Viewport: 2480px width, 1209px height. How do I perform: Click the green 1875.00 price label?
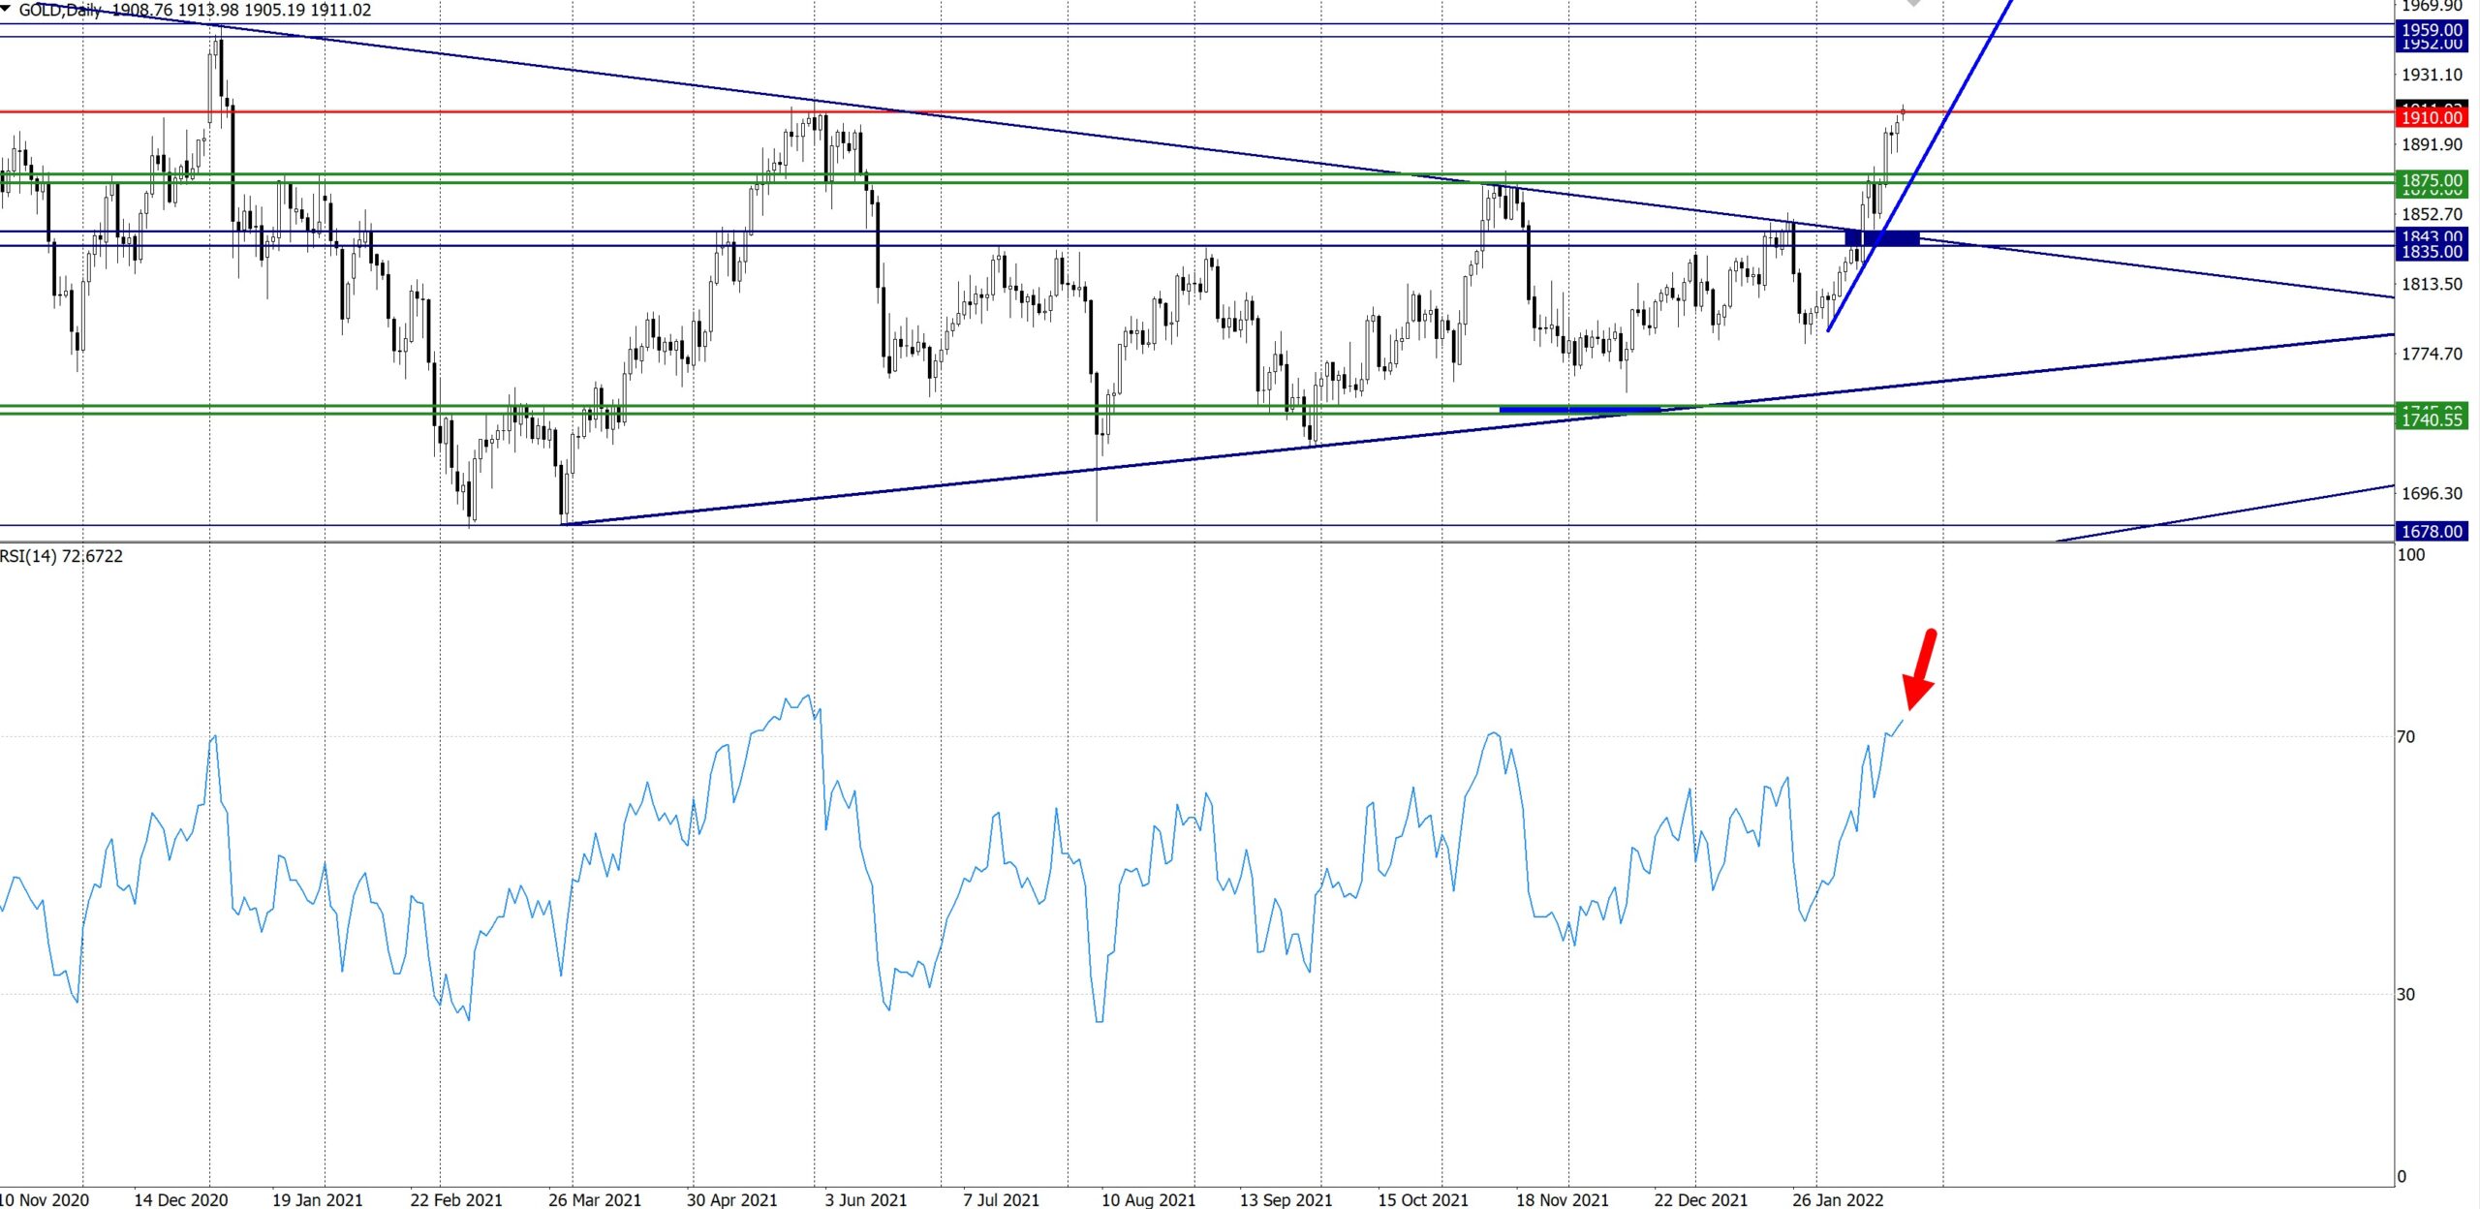pyautogui.click(x=2431, y=180)
